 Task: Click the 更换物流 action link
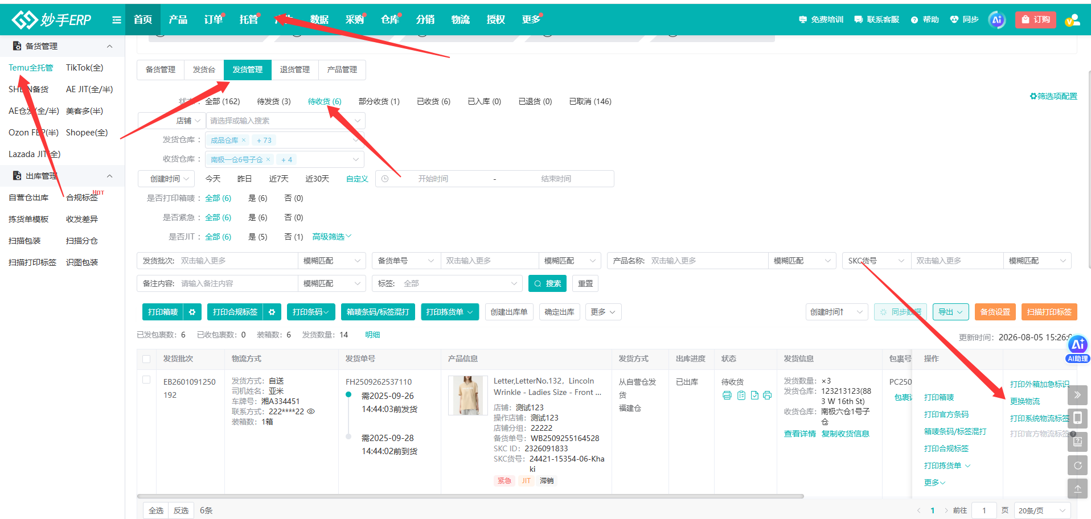coord(1025,401)
